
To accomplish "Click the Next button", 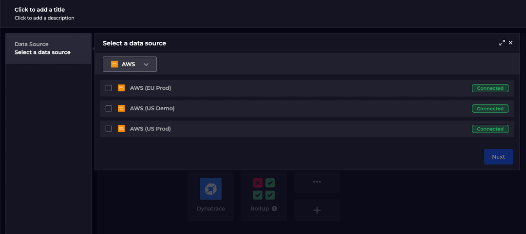I will (x=498, y=157).
